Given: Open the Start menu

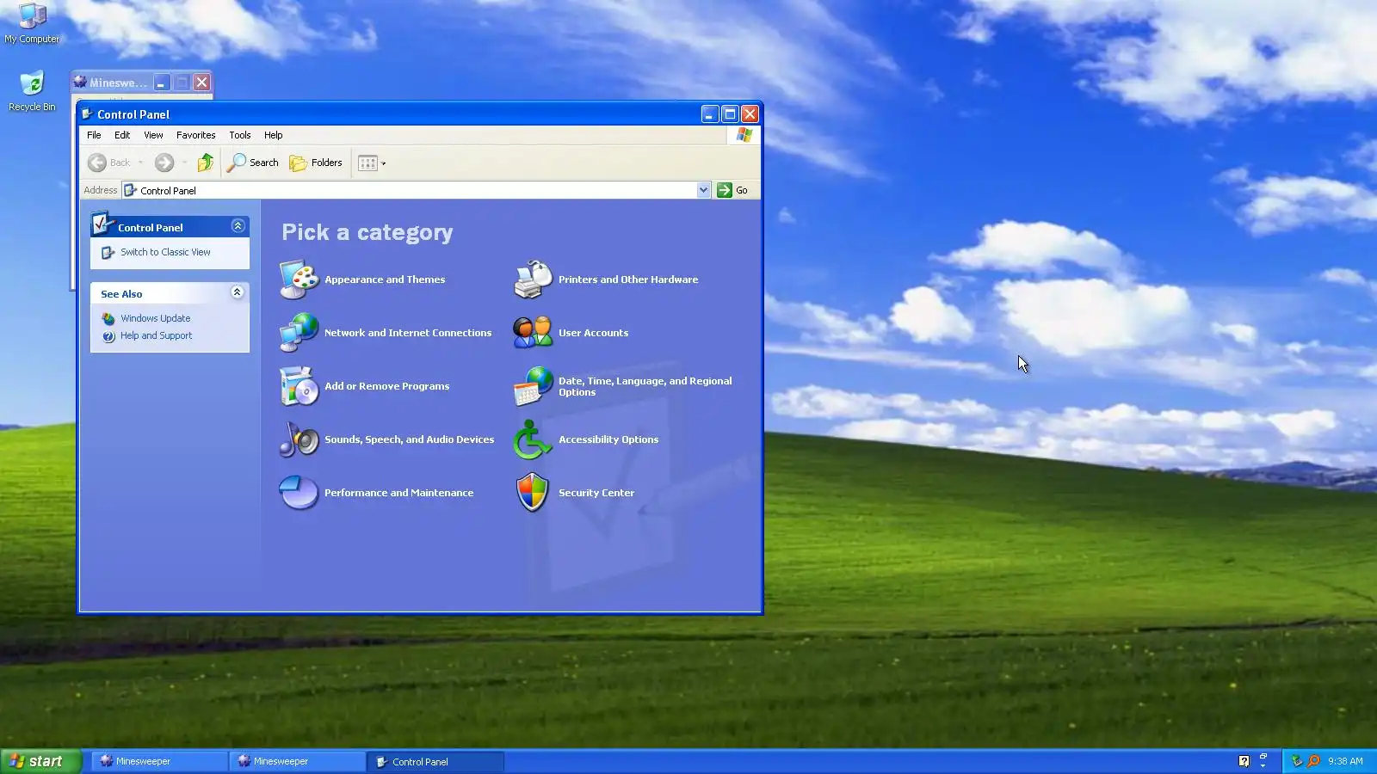Looking at the screenshot, I should click(40, 761).
